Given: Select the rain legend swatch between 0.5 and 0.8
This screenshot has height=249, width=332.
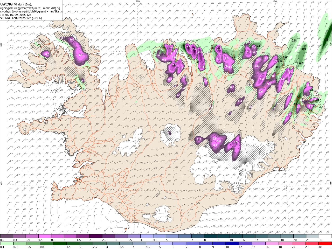Looking at the screenshot, I should 33,243.
